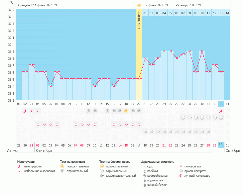Click the menstruation icon under cycle day 02
The width and height of the screenshot is (243, 195).
(25, 111)
